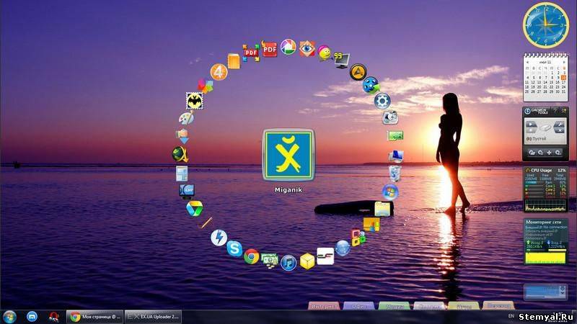Image resolution: width=577 pixels, height=324 pixels.
Task: Open the orange book icon
Action: click(x=234, y=60)
